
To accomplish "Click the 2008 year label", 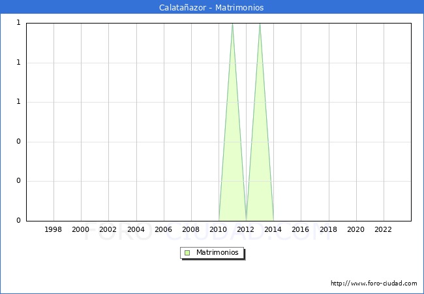I will (190, 230).
